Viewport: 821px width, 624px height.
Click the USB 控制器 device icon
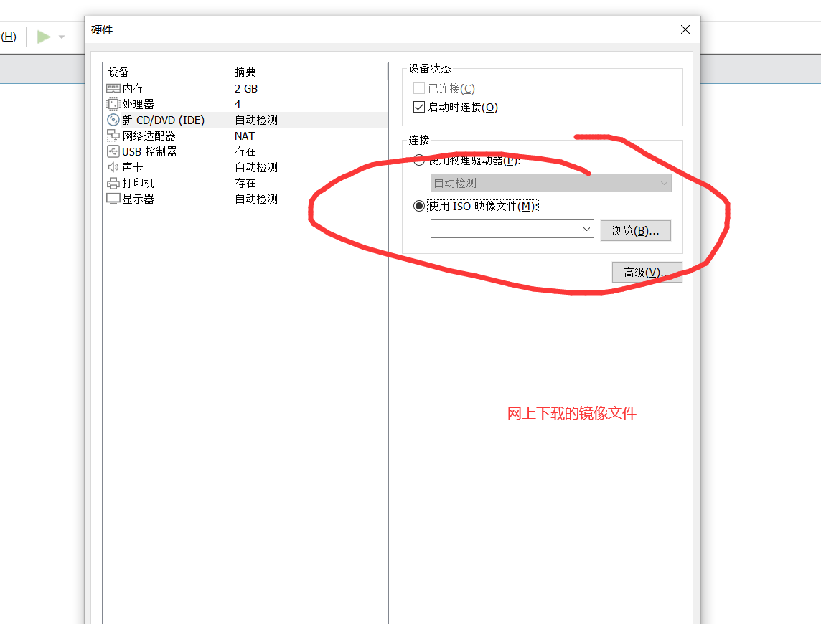click(113, 151)
